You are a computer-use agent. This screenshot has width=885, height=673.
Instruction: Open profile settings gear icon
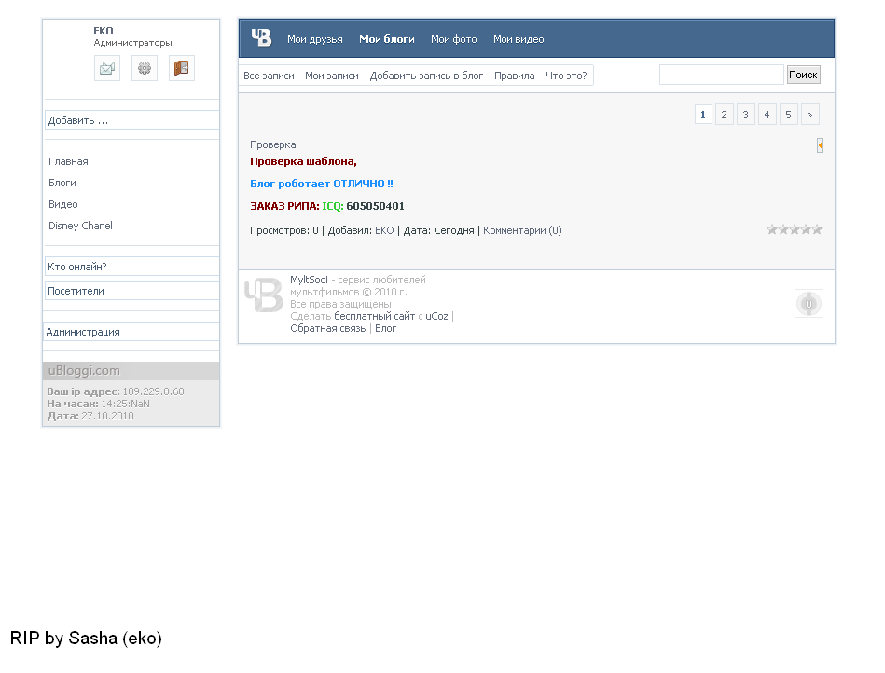coord(145,68)
